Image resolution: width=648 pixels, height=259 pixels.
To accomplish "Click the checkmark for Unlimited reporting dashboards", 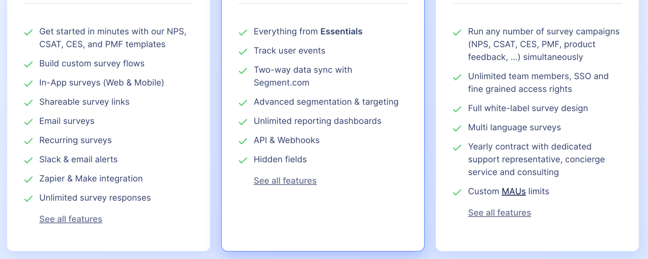I will (243, 121).
